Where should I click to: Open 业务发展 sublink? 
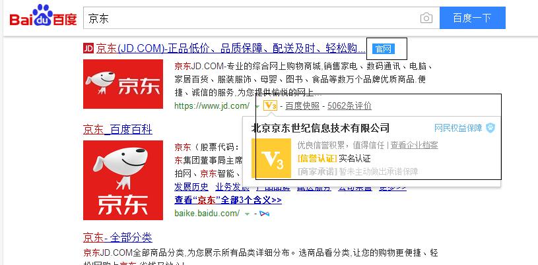(232, 187)
